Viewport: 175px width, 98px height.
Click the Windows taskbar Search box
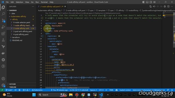coord(53,95)
